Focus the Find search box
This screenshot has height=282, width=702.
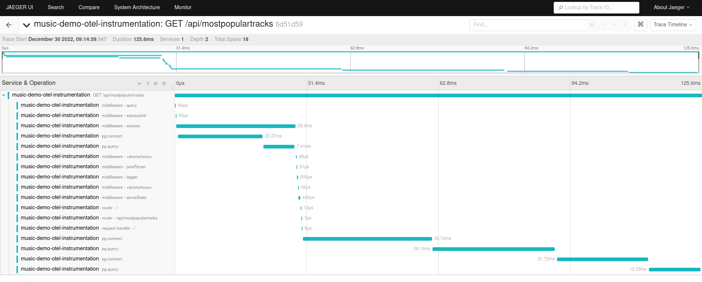pos(528,25)
